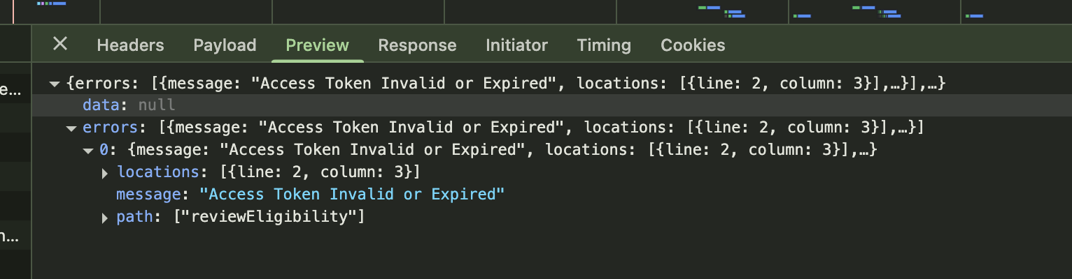Switch to the Headers tab

(x=130, y=45)
